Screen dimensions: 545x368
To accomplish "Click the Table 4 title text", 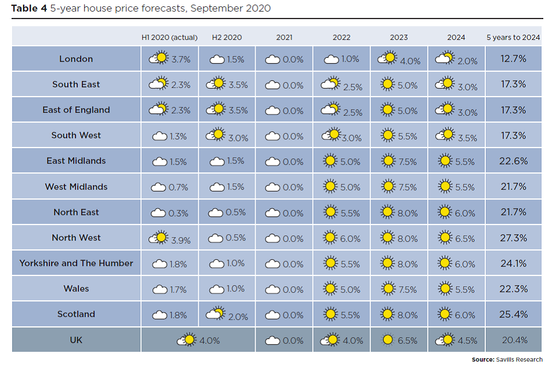I will (x=141, y=8).
